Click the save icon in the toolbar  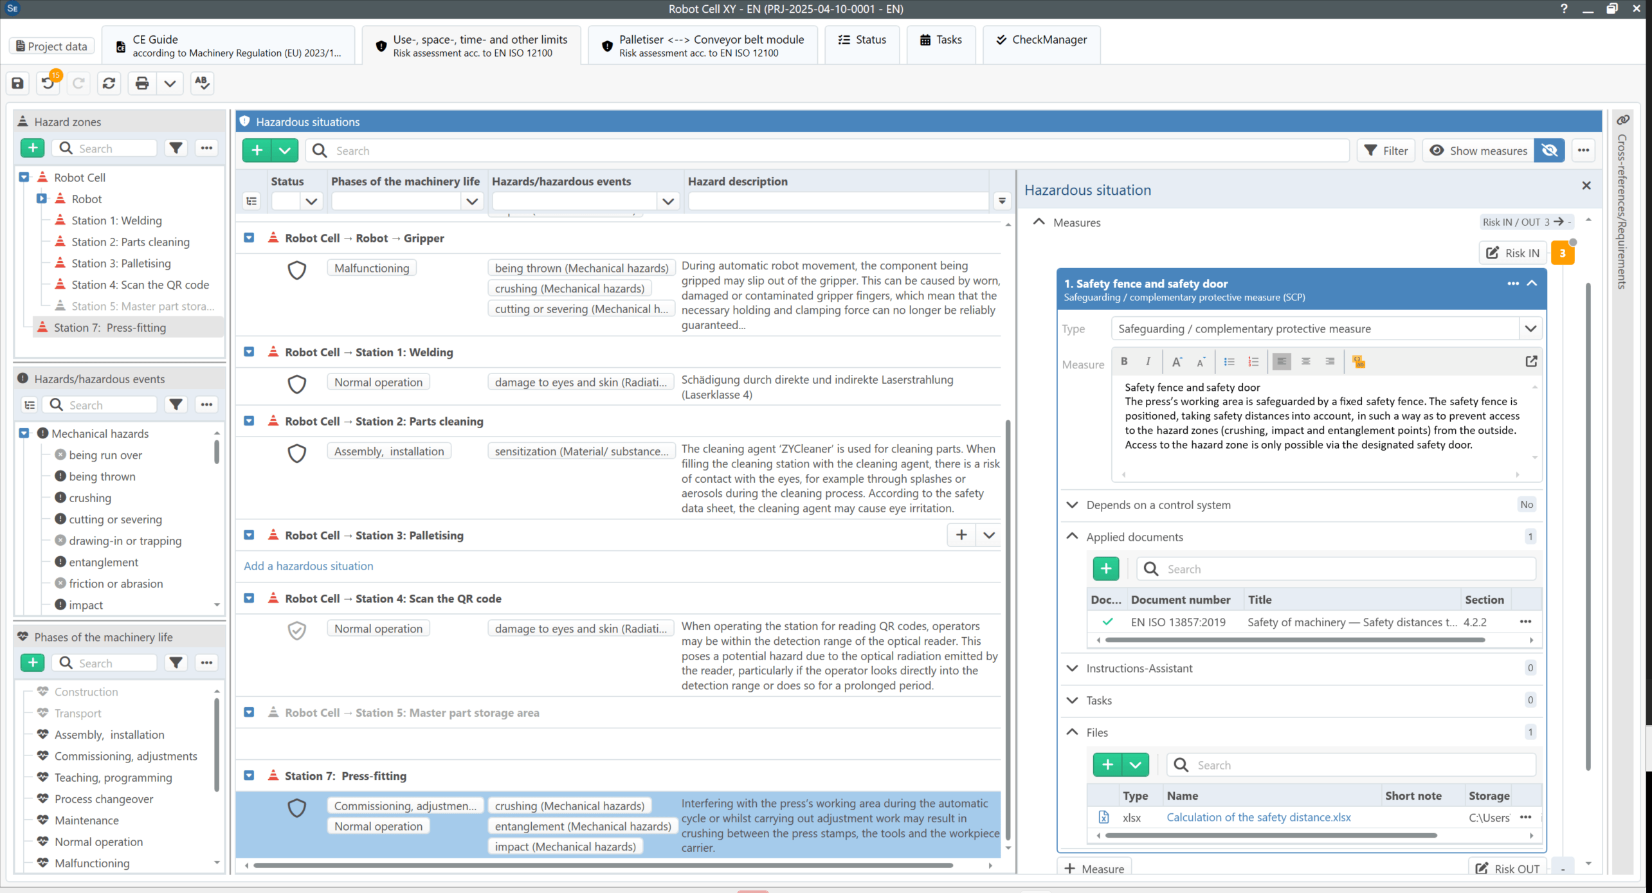click(x=18, y=83)
